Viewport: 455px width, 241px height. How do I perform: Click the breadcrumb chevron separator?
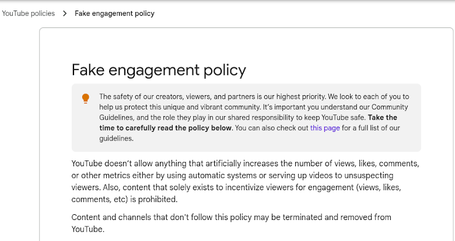coord(65,13)
